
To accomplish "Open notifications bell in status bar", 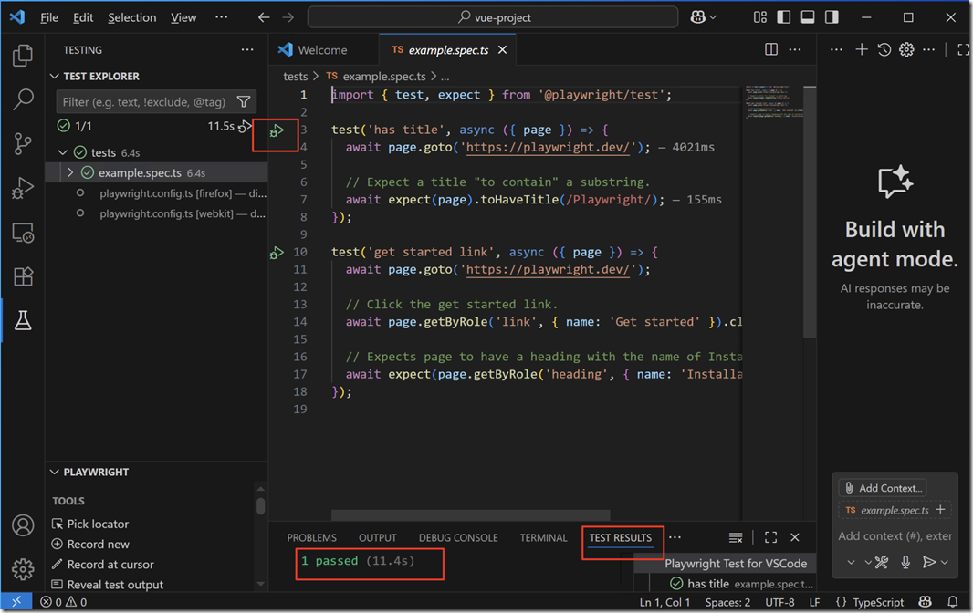I will coord(953,602).
